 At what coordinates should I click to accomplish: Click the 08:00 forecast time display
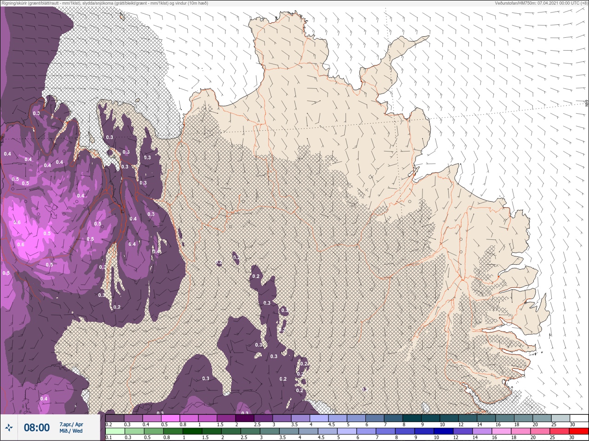tap(37, 428)
